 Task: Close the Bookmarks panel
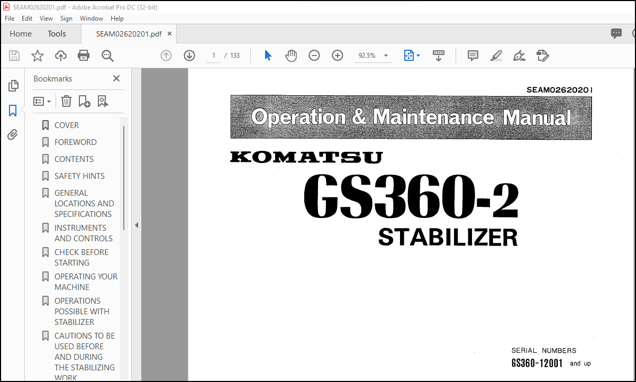pos(116,78)
